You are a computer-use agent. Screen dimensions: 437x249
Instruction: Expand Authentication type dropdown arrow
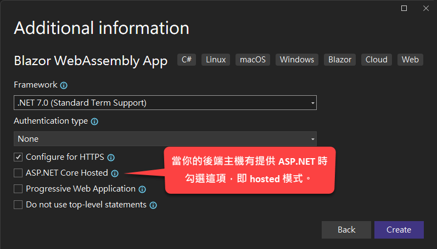[x=313, y=139]
